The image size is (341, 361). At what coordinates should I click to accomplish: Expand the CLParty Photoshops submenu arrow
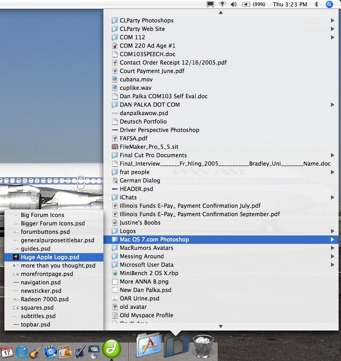332,20
